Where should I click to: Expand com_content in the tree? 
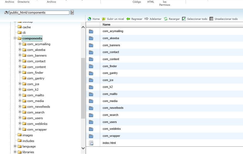pos(20,67)
